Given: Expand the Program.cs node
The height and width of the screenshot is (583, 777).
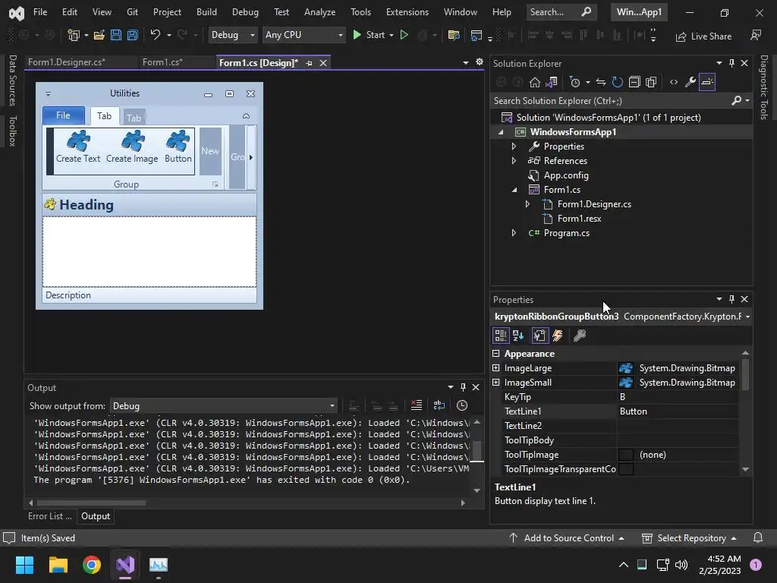Looking at the screenshot, I should 514,233.
